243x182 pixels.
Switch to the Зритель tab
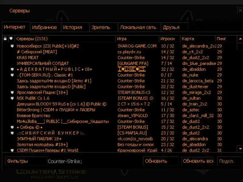click(x=104, y=27)
